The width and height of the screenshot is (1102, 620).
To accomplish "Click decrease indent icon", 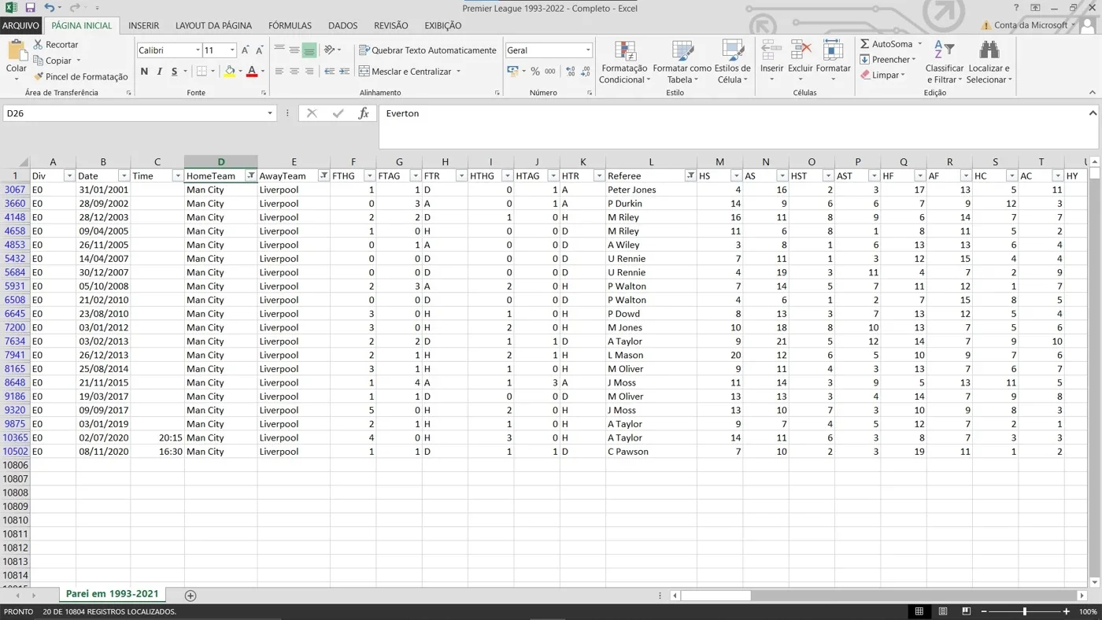I will pyautogui.click(x=329, y=72).
